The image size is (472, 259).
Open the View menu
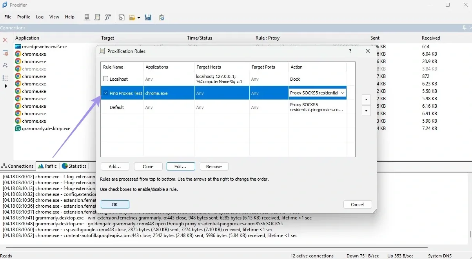pos(54,17)
